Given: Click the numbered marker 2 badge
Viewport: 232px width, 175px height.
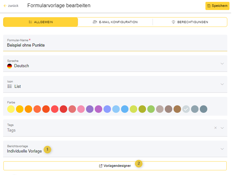Looking at the screenshot, I should tap(139, 163).
